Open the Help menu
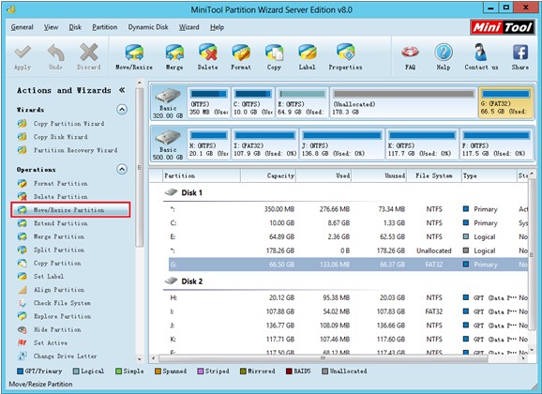 217,27
